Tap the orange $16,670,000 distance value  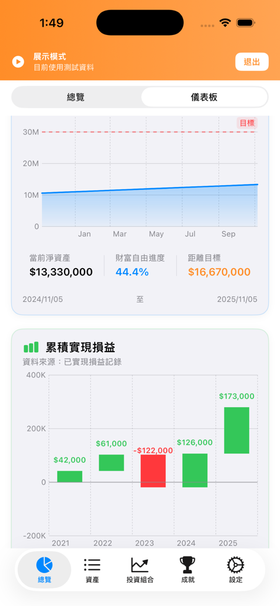click(x=219, y=272)
